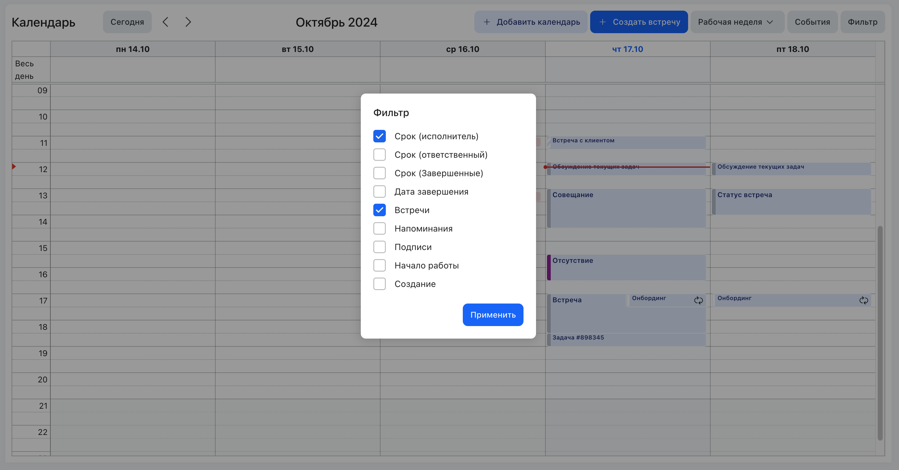Click Добавить календарь button
Screen dimensions: 899x470
[x=531, y=22]
